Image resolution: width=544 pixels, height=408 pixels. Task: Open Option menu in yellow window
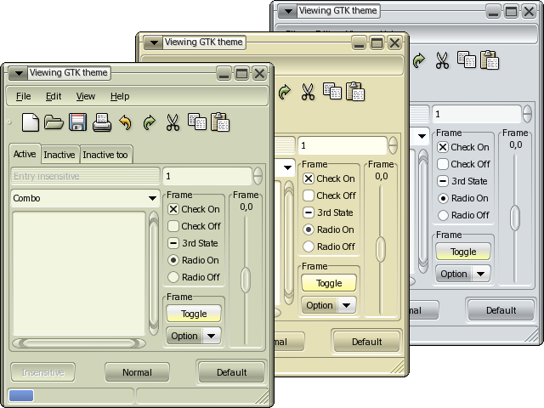pyautogui.click(x=329, y=305)
